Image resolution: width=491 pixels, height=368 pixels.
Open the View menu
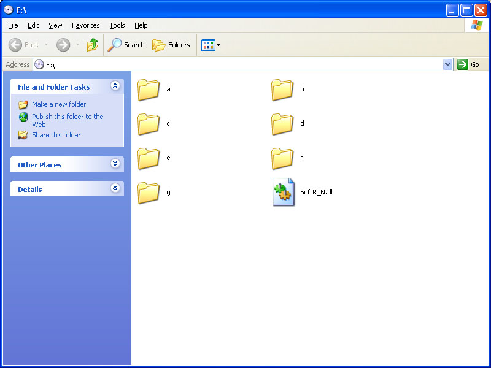(x=55, y=25)
